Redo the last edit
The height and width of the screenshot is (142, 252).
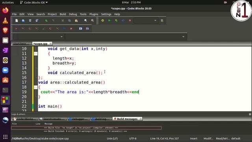point(53,21)
